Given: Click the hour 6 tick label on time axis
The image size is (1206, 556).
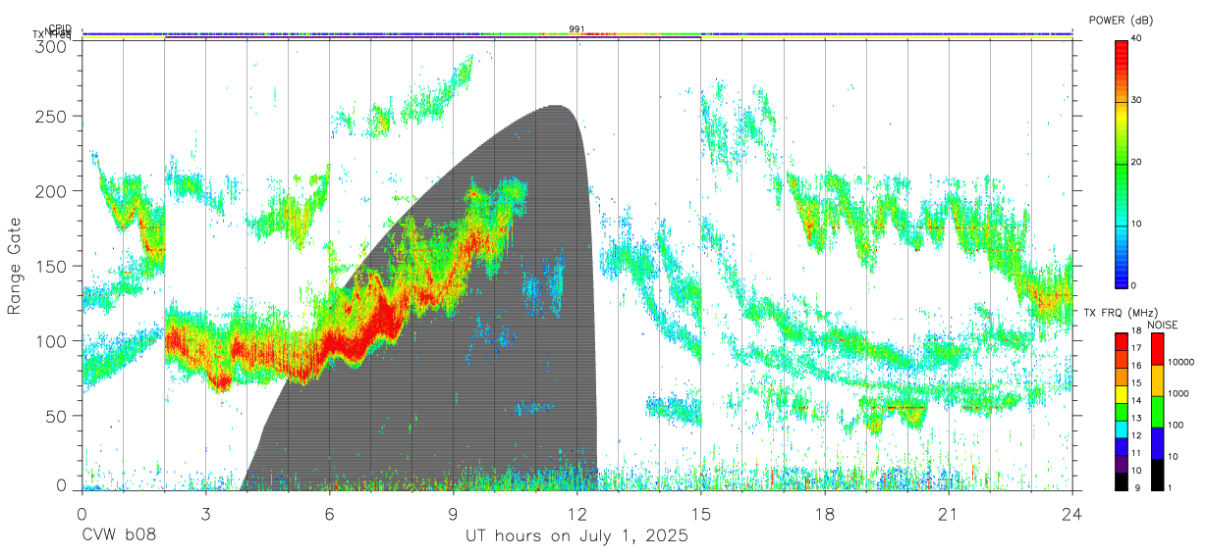Looking at the screenshot, I should click(x=330, y=514).
